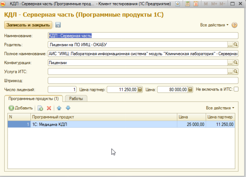Copy row with the duplicate icon
This screenshot has width=246, height=177.
click(40, 108)
